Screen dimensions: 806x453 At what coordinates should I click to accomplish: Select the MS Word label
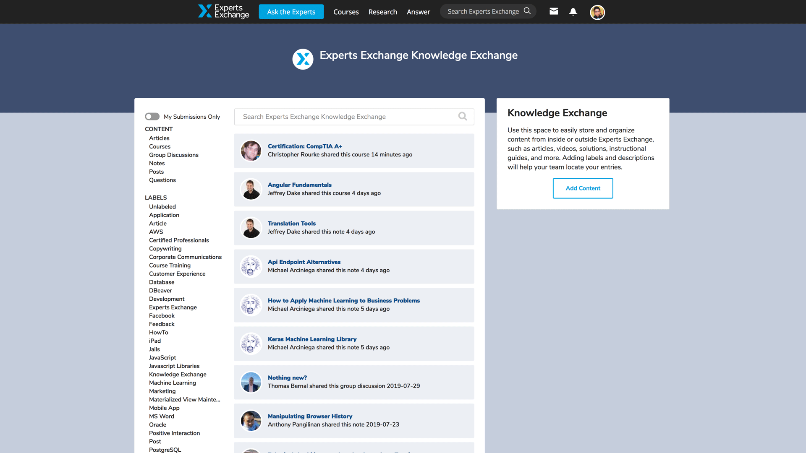coord(161,417)
